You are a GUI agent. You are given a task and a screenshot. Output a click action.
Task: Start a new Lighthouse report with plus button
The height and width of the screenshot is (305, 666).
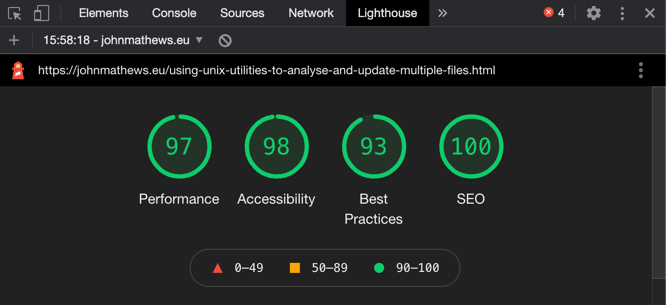(14, 40)
